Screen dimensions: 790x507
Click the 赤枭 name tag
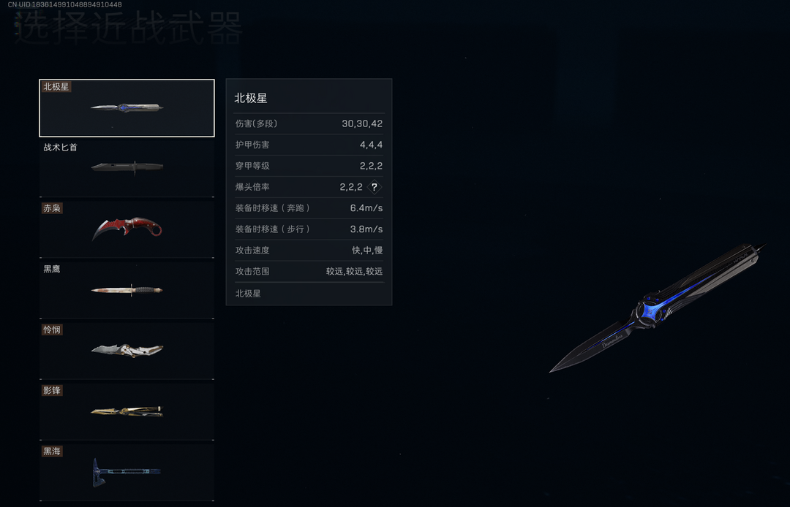[x=52, y=208]
